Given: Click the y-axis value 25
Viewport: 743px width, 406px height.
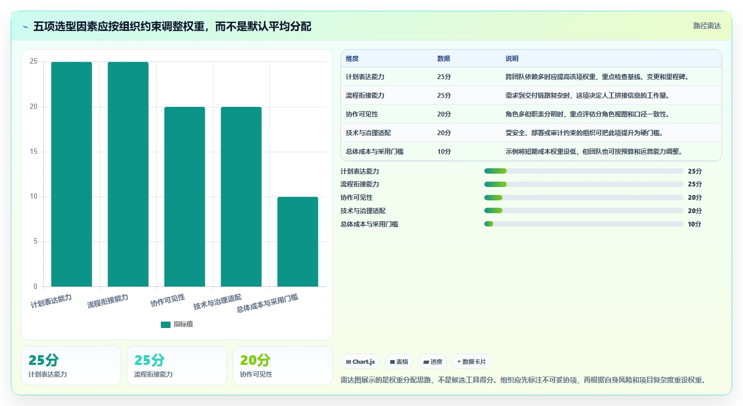Looking at the screenshot, I should click(x=34, y=62).
